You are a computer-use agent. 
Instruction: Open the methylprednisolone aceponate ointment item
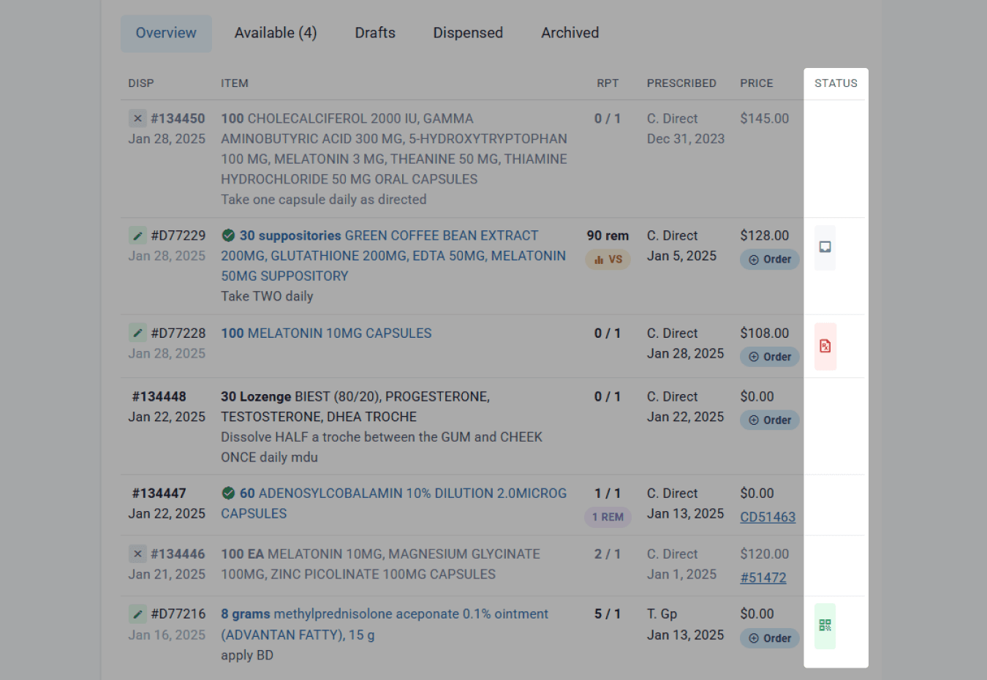point(385,624)
